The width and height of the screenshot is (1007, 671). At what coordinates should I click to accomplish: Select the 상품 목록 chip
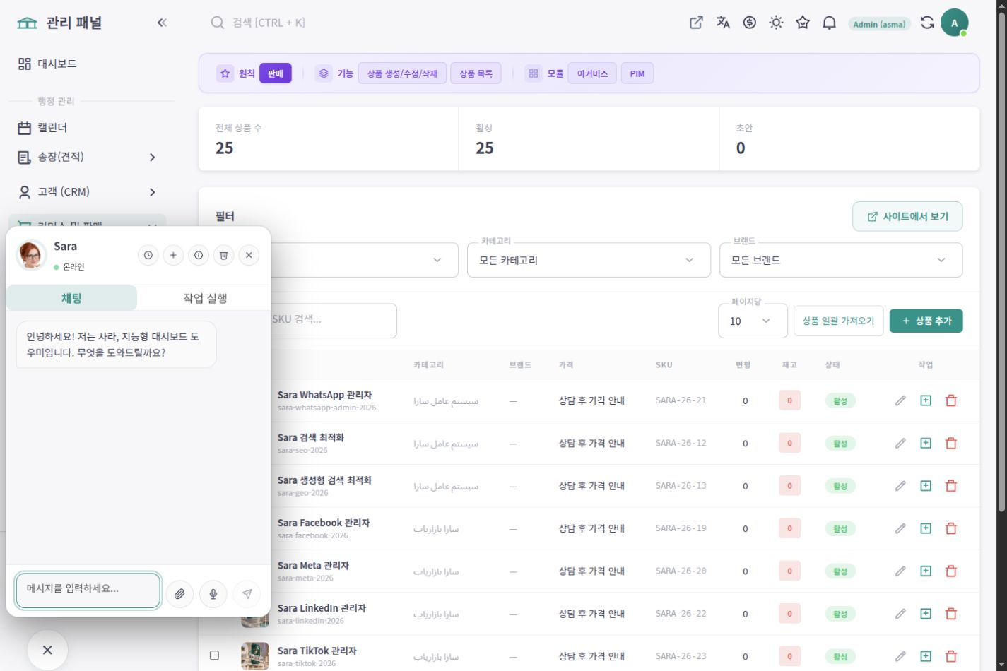click(x=476, y=73)
